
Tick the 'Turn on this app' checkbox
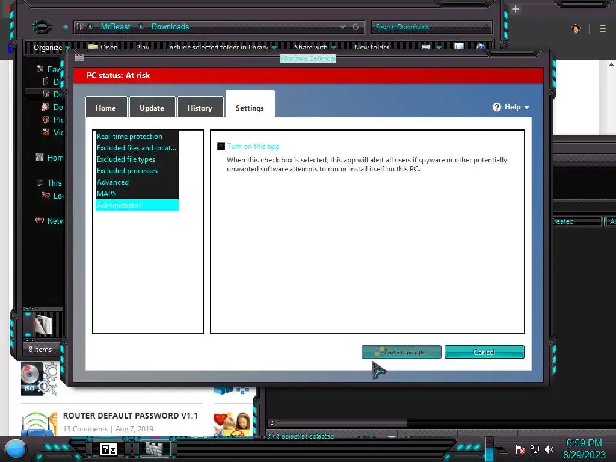(221, 146)
